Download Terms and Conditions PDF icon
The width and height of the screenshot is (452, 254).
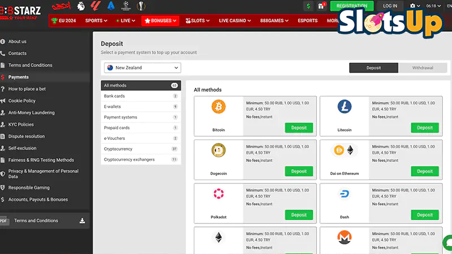[82, 221]
